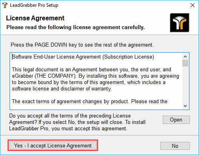Image resolution: width=199 pixels, height=155 pixels.
Task: Click the large LeadGrabber logo in the header
Action: click(x=179, y=23)
